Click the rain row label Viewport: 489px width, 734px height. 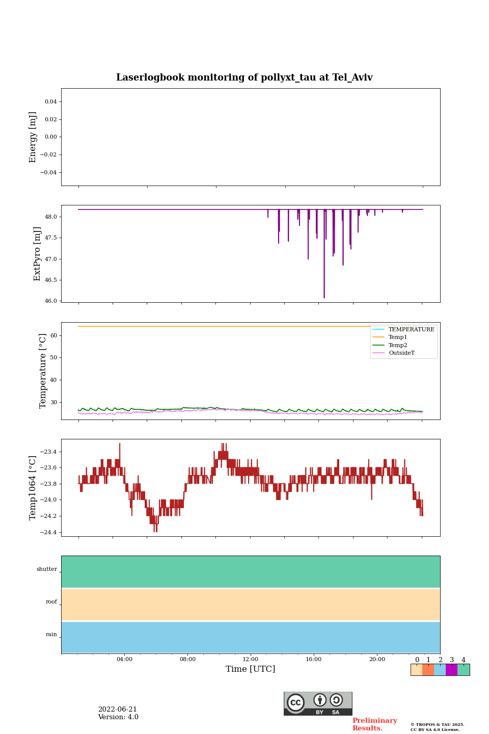point(51,635)
